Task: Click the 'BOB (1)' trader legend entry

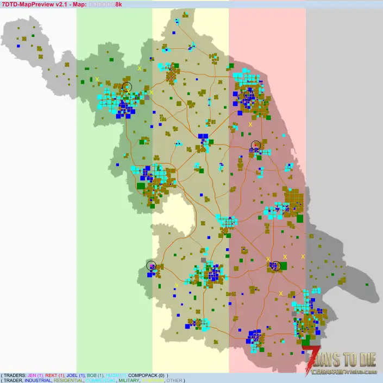Action: 96,375
